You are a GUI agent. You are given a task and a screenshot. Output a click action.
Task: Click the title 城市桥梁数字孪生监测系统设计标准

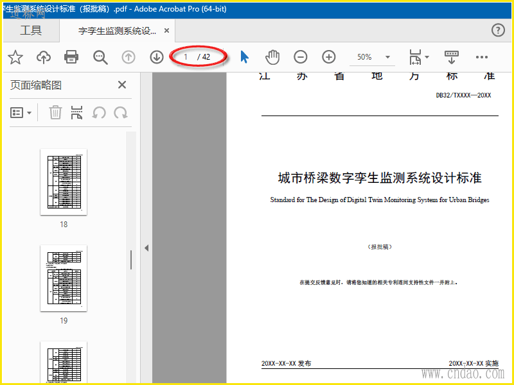(380, 178)
